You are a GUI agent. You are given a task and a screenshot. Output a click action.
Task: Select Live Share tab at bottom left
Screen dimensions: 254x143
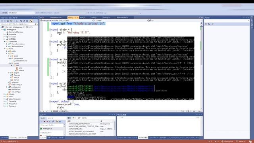pos(4,137)
